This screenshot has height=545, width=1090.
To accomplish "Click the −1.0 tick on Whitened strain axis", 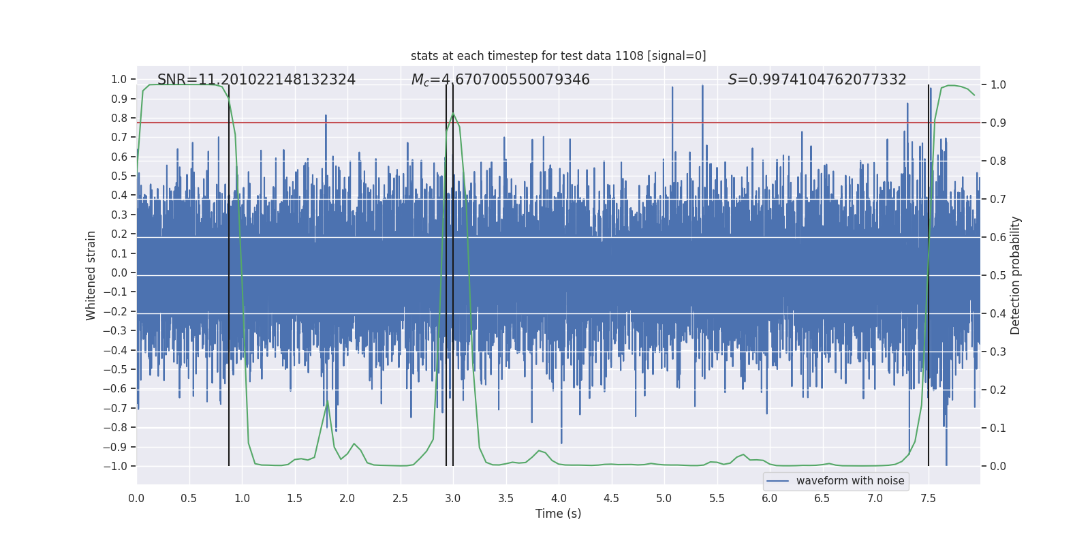I will (115, 467).
